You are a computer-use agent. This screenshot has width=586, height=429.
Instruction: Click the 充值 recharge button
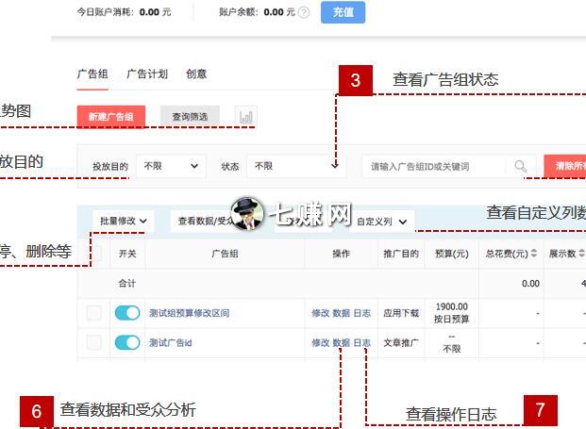343,12
